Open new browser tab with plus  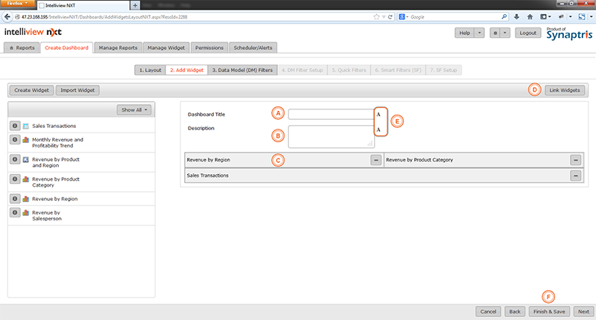coord(135,5)
